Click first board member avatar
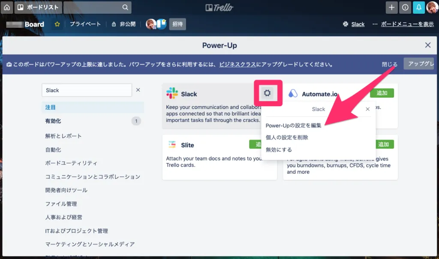The width and height of the screenshot is (439, 259). click(x=151, y=24)
